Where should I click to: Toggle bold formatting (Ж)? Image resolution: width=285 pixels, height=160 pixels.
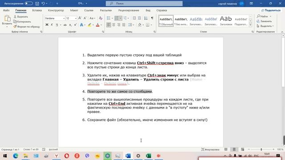tap(47, 25)
